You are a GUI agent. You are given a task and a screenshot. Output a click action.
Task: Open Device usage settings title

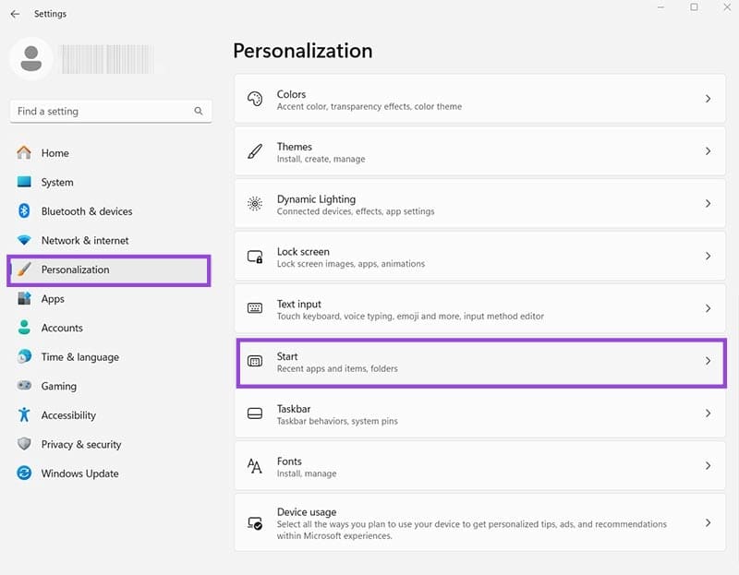(x=307, y=512)
